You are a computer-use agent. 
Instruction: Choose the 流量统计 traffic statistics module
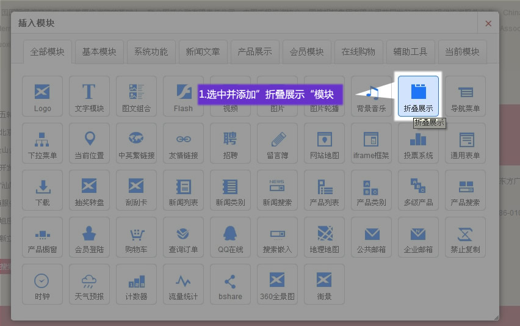tap(183, 284)
